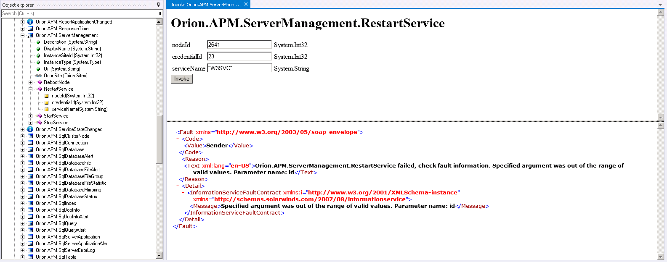This screenshot has width=667, height=262.
Task: Click the credentialId input field
Action: [x=239, y=56]
